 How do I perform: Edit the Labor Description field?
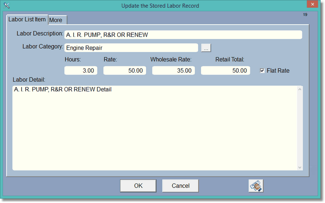click(183, 35)
